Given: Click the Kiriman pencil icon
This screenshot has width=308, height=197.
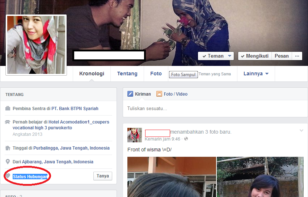Looking at the screenshot, I should pos(130,94).
